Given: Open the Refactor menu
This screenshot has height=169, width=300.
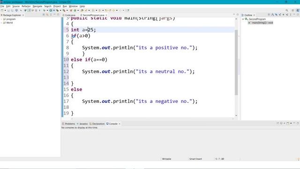Looking at the screenshot, I should 26,6.
